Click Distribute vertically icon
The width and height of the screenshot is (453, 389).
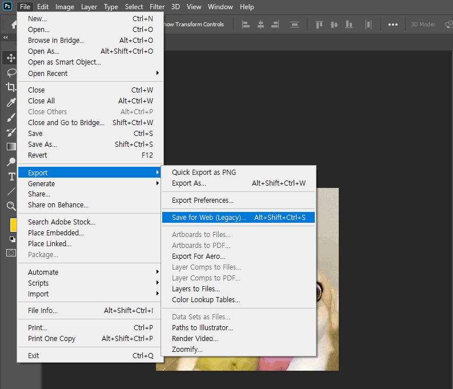coord(294,25)
